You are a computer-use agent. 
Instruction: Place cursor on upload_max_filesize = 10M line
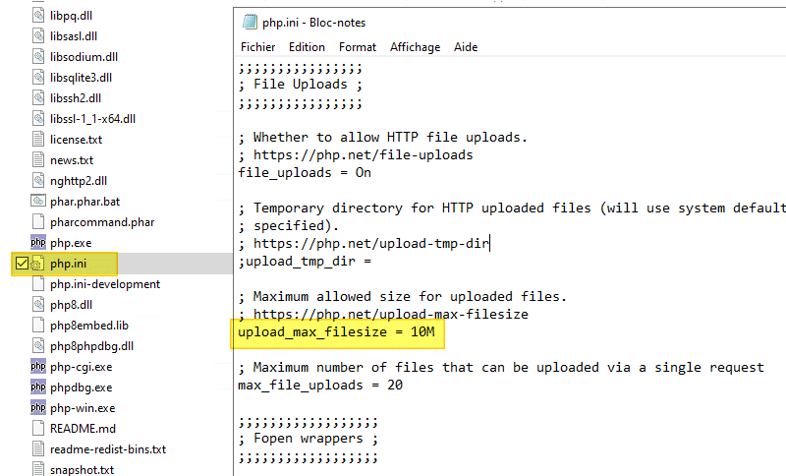tap(336, 332)
